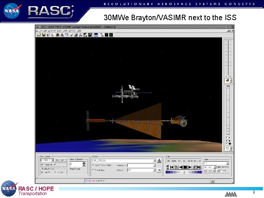Open the menu just before Help
Screen dimensions: 264x198
[72, 31]
